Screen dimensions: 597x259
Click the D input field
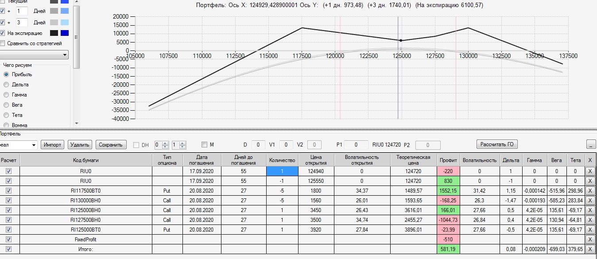[258, 145]
